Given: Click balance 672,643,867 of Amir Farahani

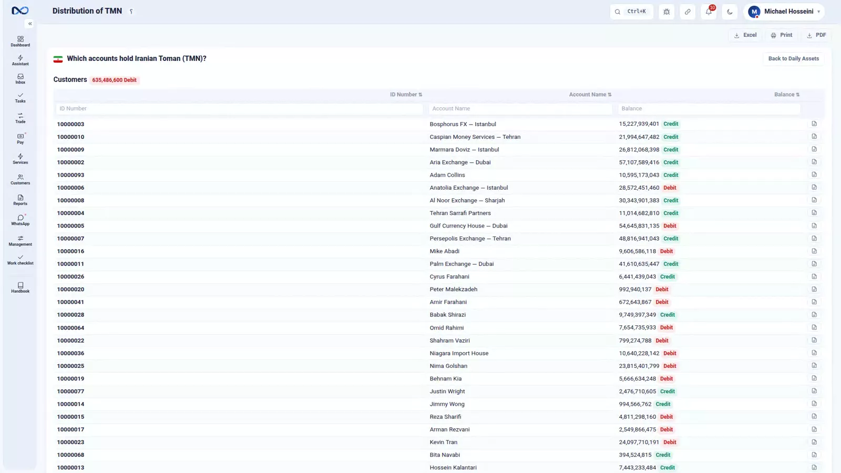Looking at the screenshot, I should point(635,302).
